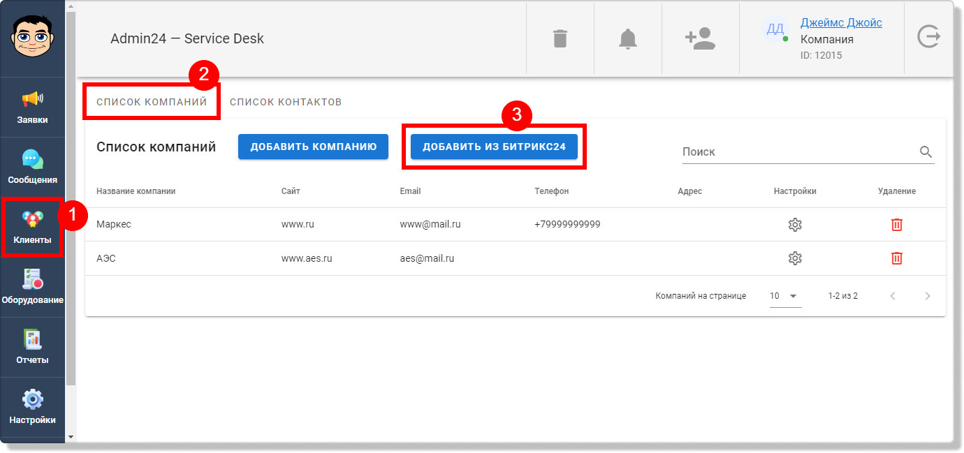Click the +79999999999 phone cell
Image resolution: width=964 pixels, height=453 pixels.
[x=568, y=225]
